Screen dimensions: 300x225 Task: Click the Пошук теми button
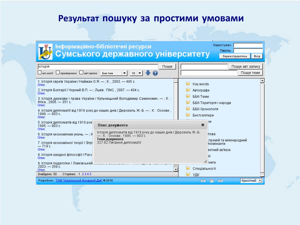(250, 73)
